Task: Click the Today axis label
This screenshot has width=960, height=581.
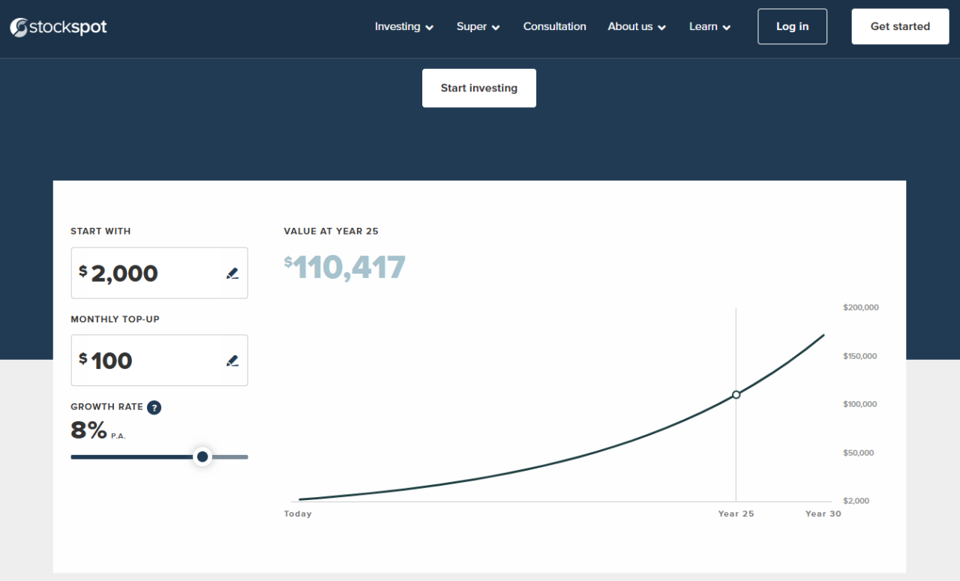Action: (298, 514)
